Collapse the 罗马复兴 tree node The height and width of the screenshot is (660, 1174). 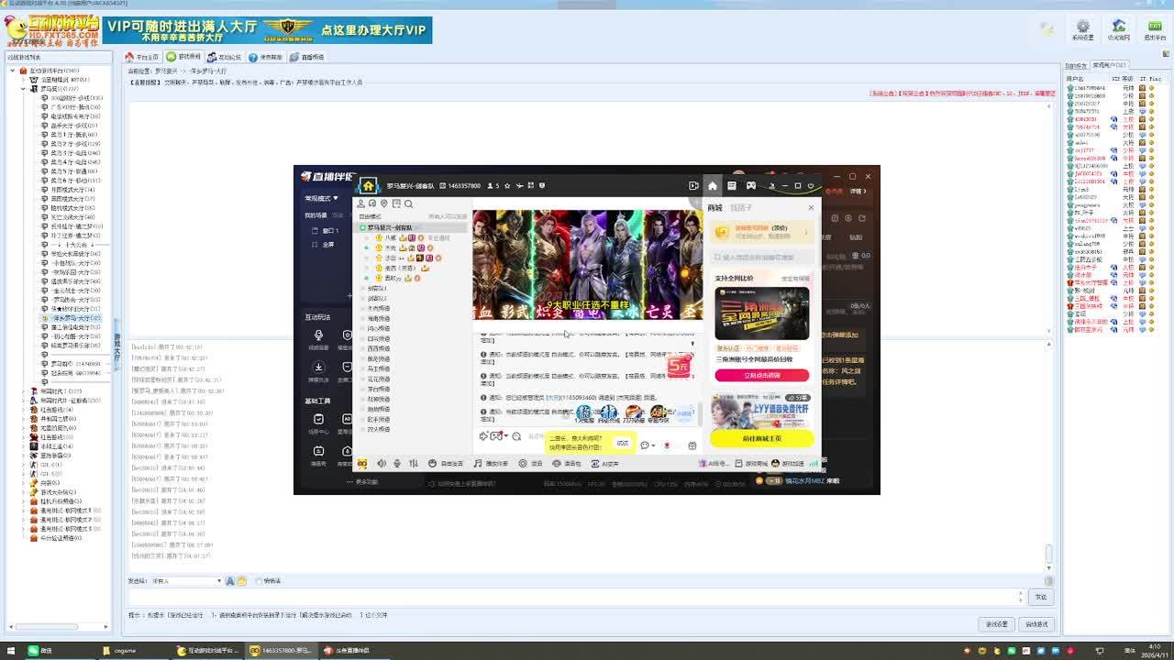point(23,89)
